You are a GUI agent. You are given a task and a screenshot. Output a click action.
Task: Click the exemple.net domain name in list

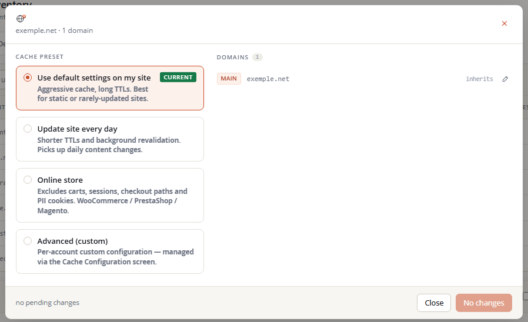click(268, 79)
